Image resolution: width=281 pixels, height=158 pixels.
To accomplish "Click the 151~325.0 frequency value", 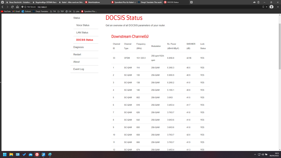I will 141,58.
